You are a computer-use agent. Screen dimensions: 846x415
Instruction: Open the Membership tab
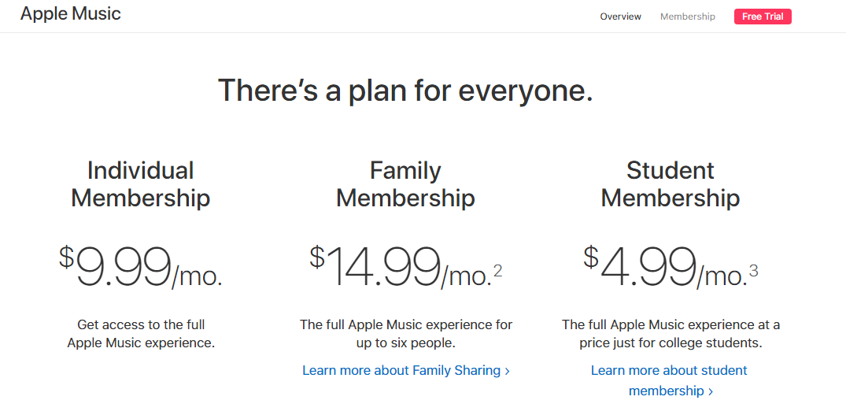click(x=687, y=17)
